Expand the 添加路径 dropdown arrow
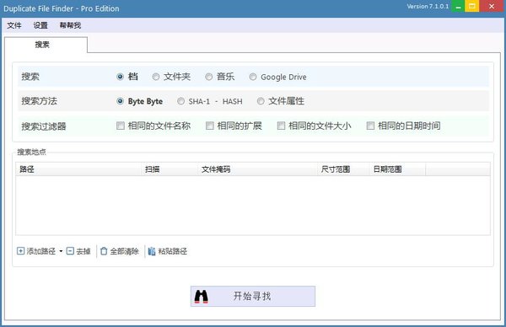 pos(61,251)
